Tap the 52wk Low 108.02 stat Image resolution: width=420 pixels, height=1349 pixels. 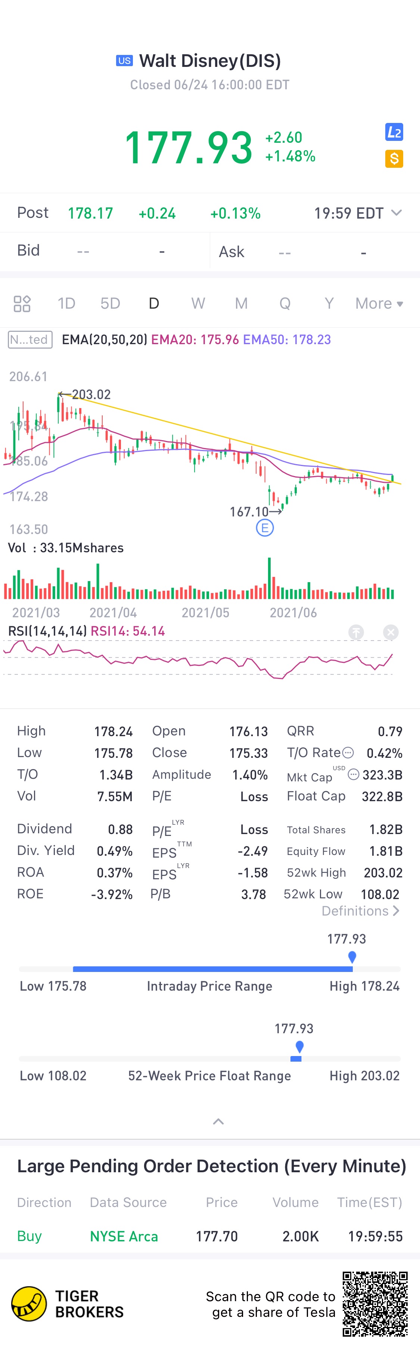coord(342,894)
